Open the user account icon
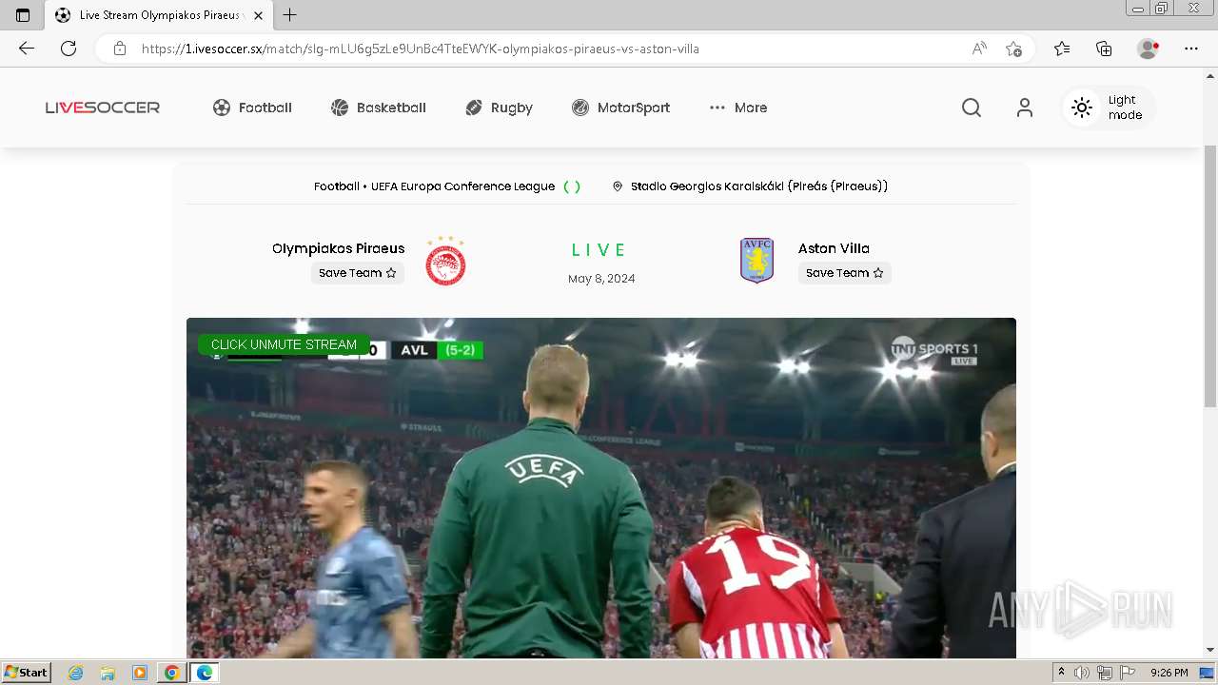The image size is (1218, 685). [x=1025, y=108]
